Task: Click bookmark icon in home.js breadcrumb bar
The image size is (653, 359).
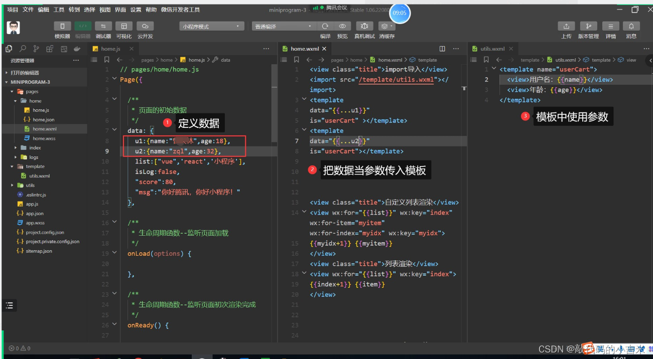Action: [107, 60]
